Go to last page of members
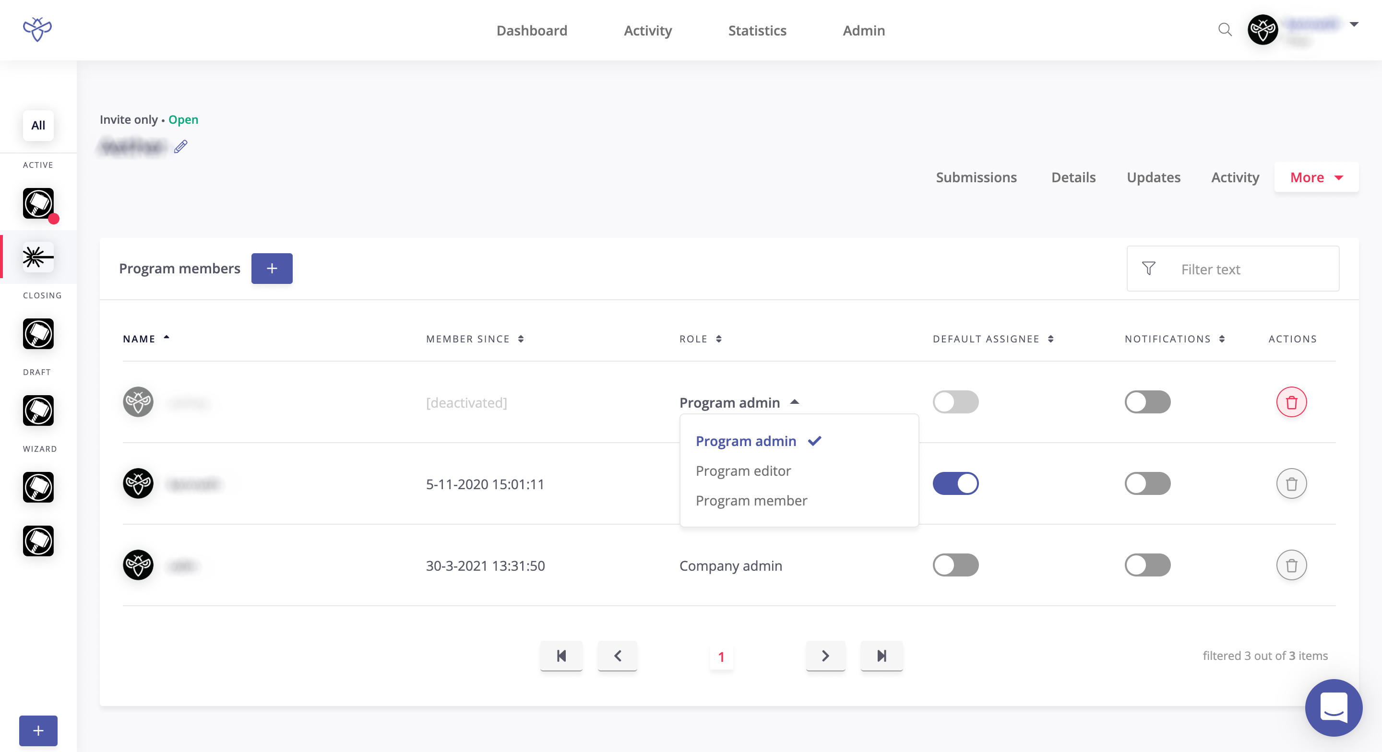This screenshot has height=752, width=1382. tap(882, 656)
